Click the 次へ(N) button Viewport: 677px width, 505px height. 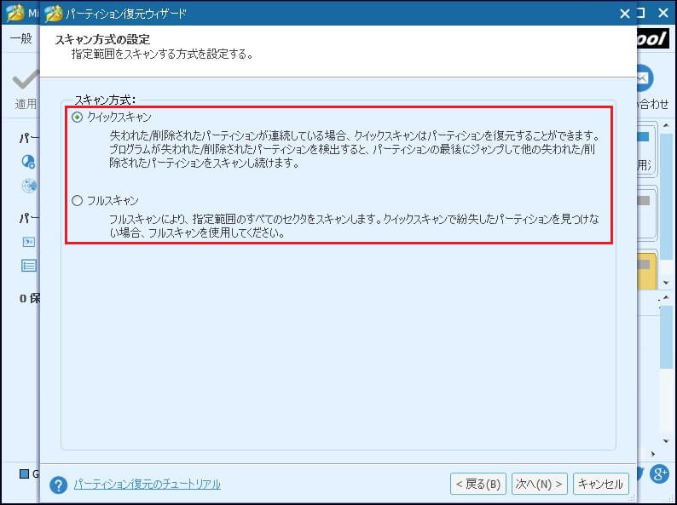[x=539, y=484]
